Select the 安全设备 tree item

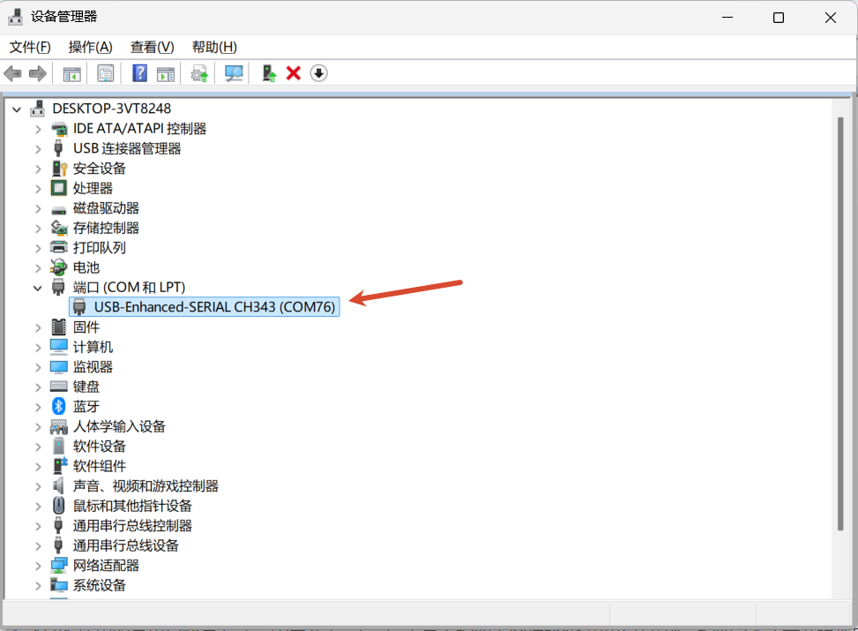pos(100,169)
